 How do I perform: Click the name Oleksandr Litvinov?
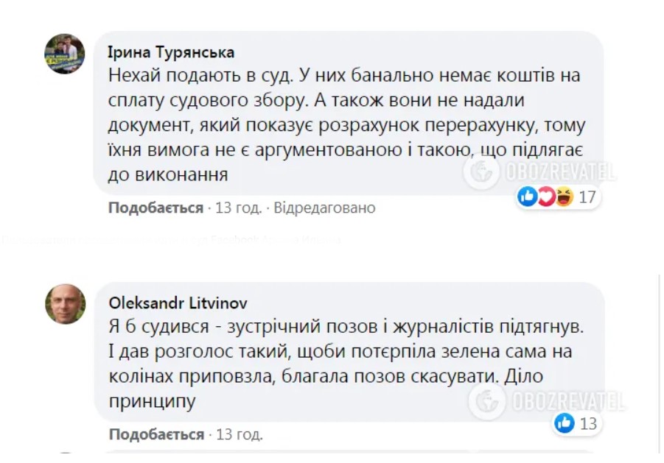click(178, 303)
